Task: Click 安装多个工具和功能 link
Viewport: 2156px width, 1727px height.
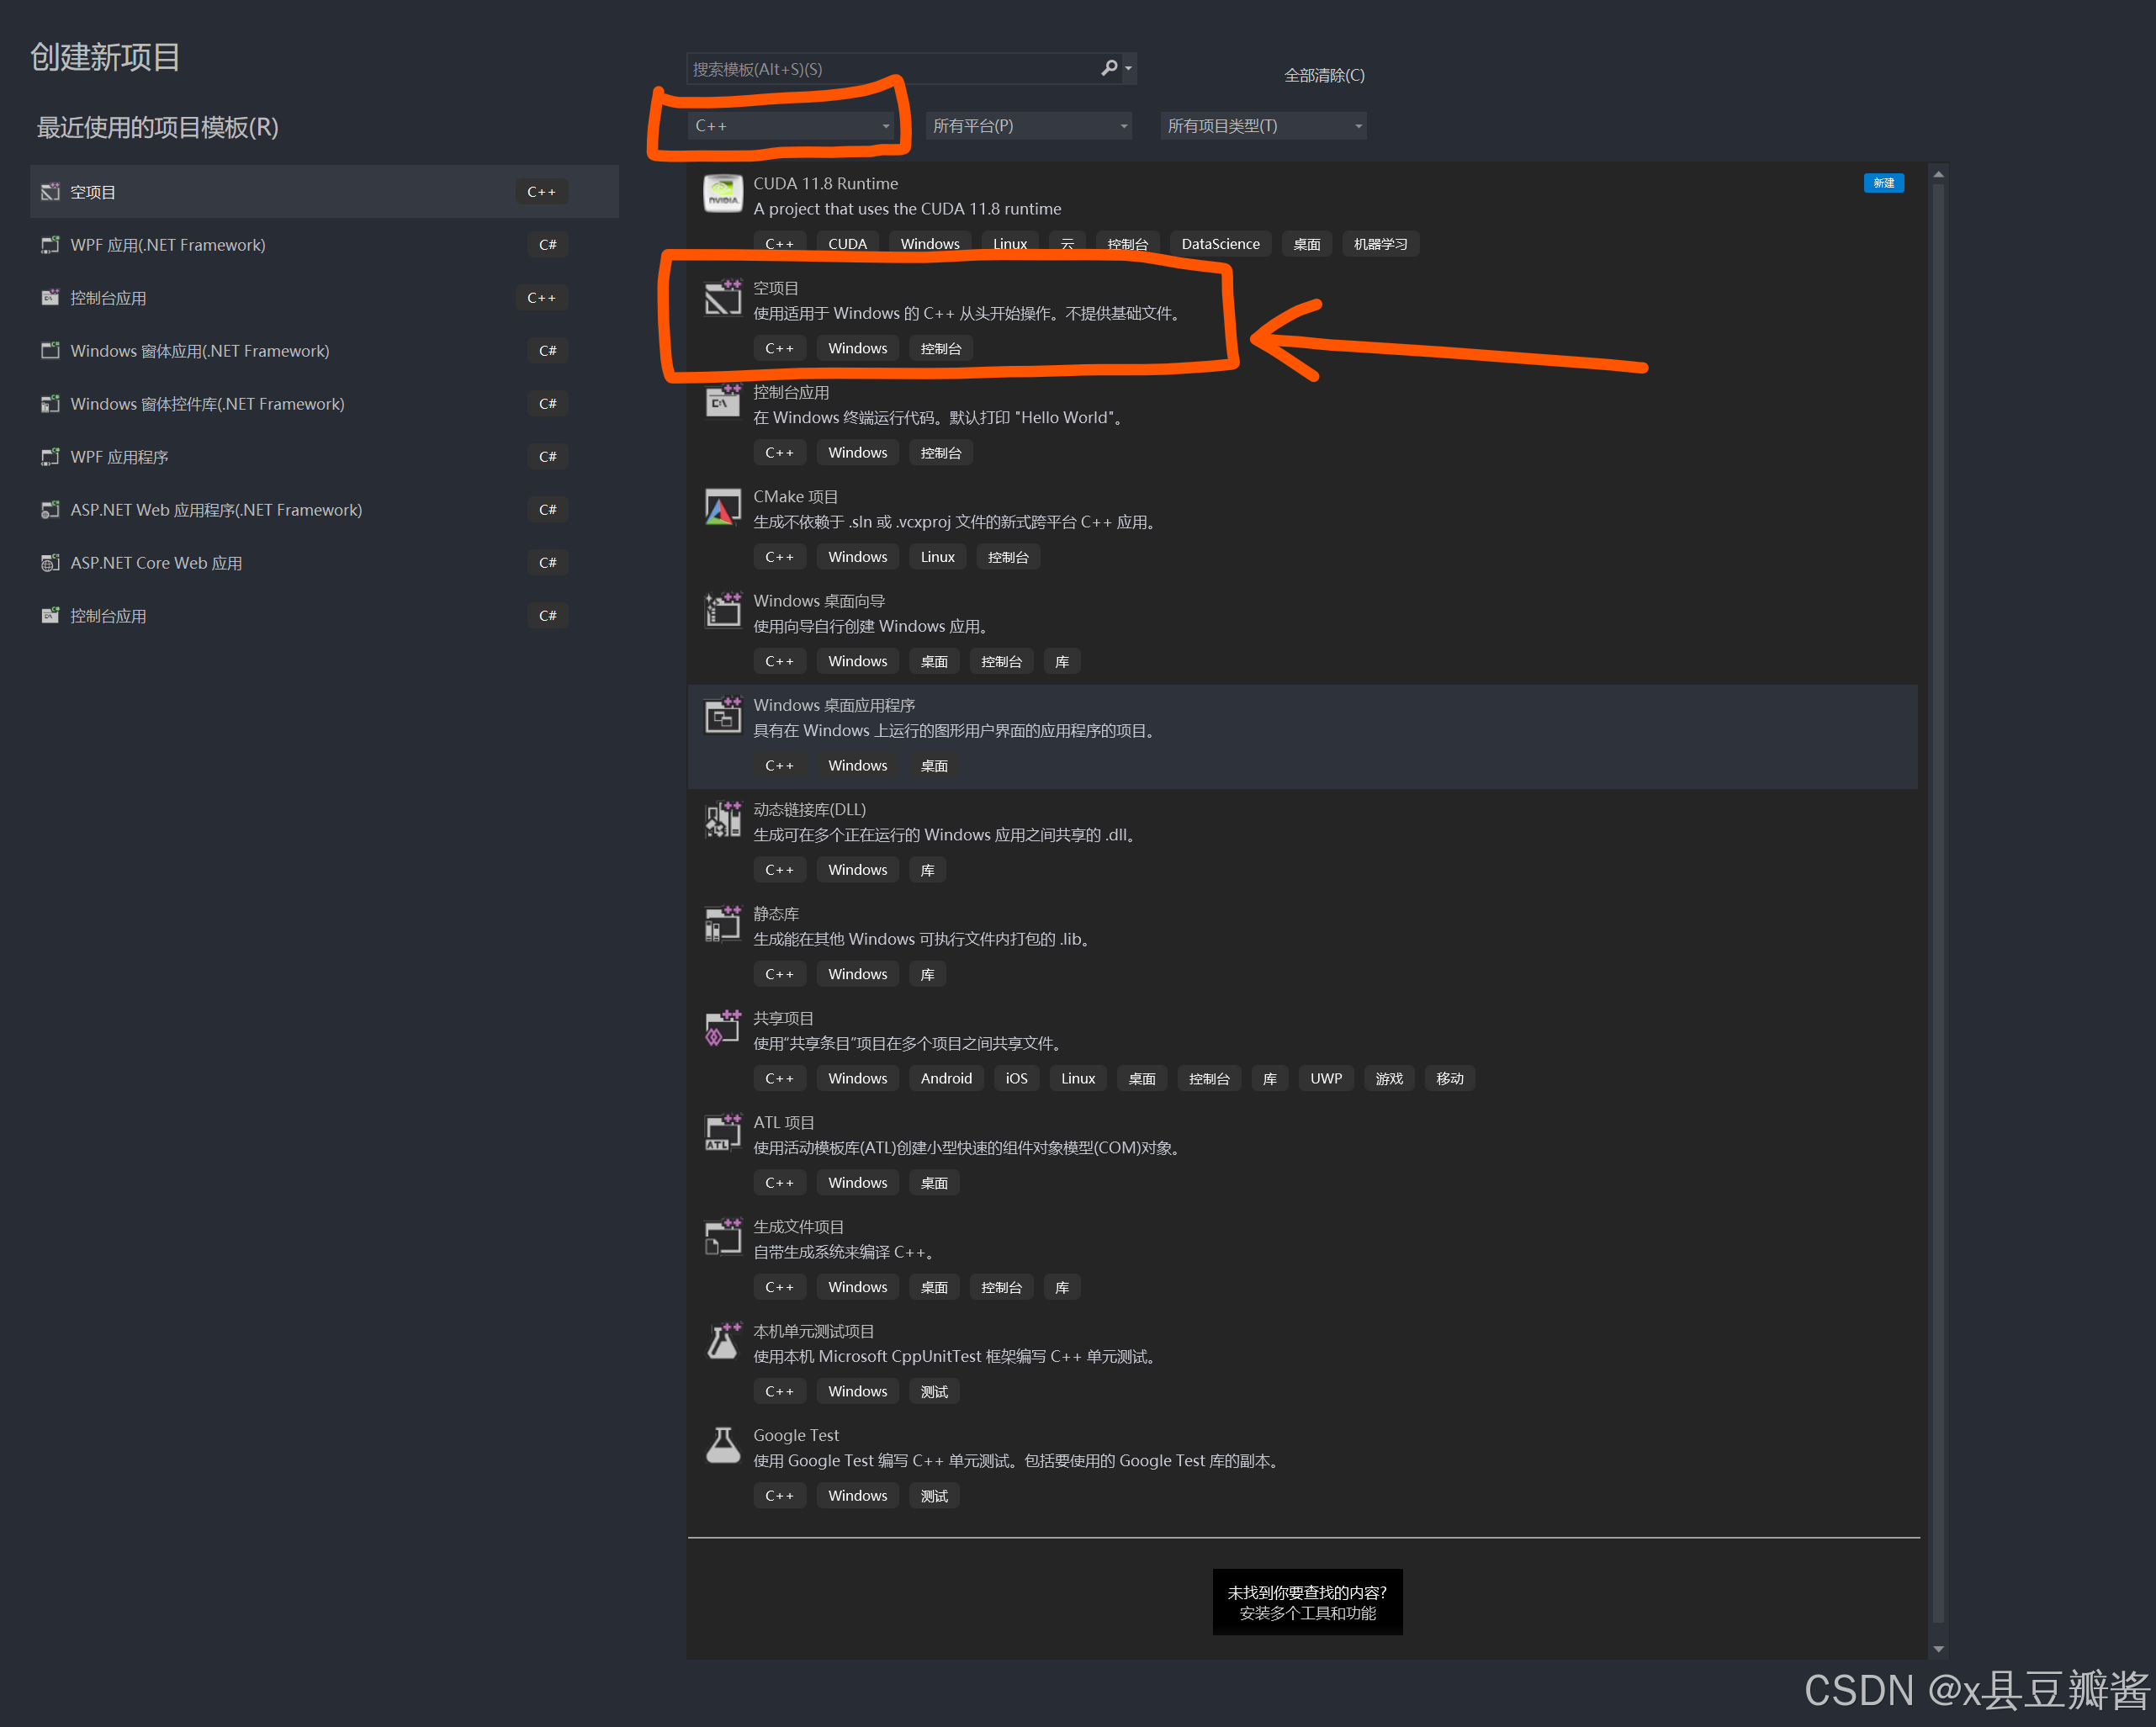Action: (x=1307, y=1613)
